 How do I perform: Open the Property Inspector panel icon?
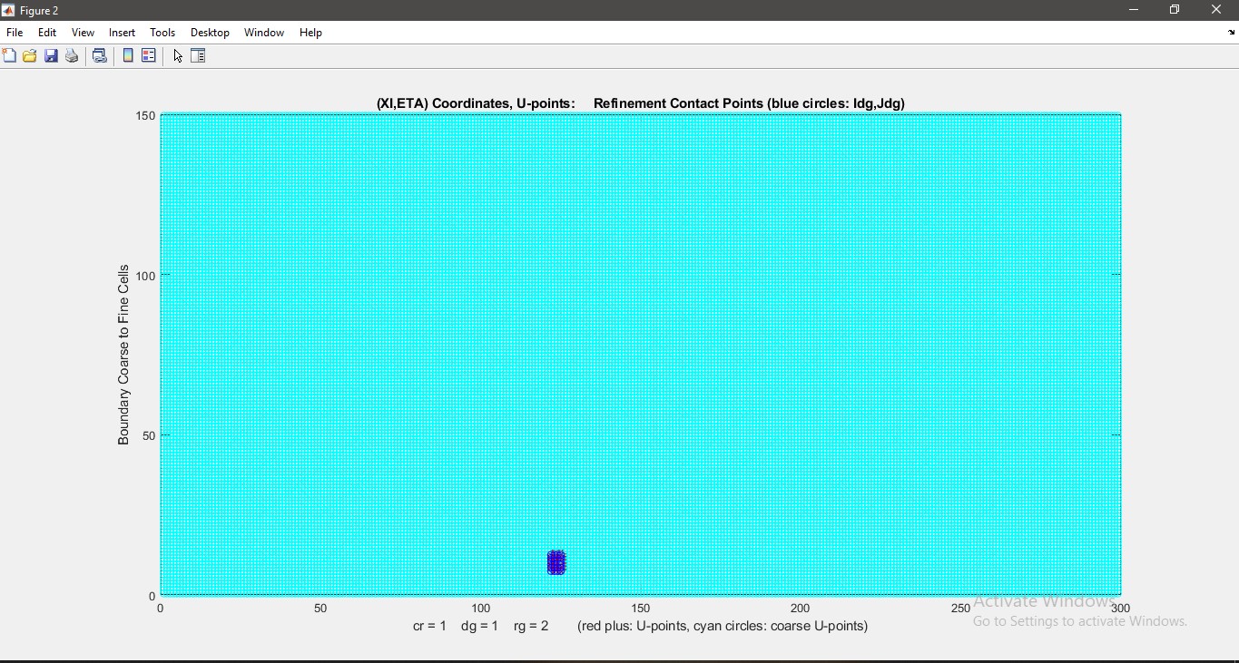click(x=199, y=56)
